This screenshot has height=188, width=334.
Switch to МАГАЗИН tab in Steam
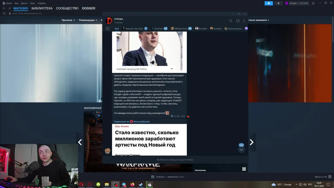click(21, 8)
